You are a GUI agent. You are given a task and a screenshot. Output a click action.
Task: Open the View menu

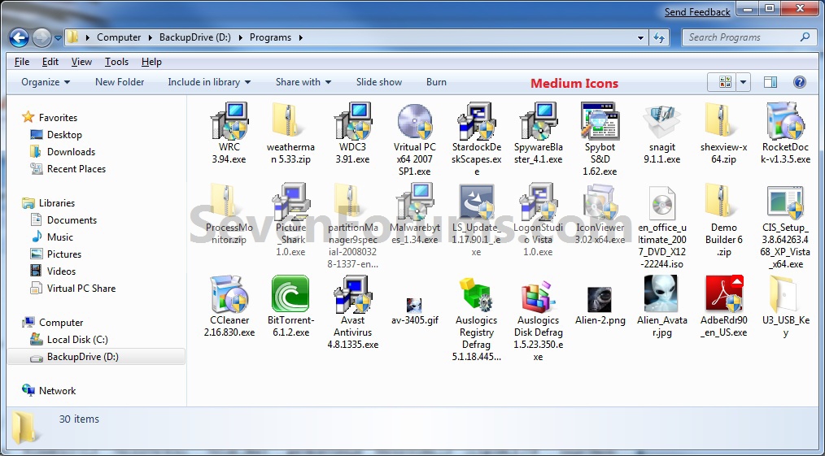[81, 62]
